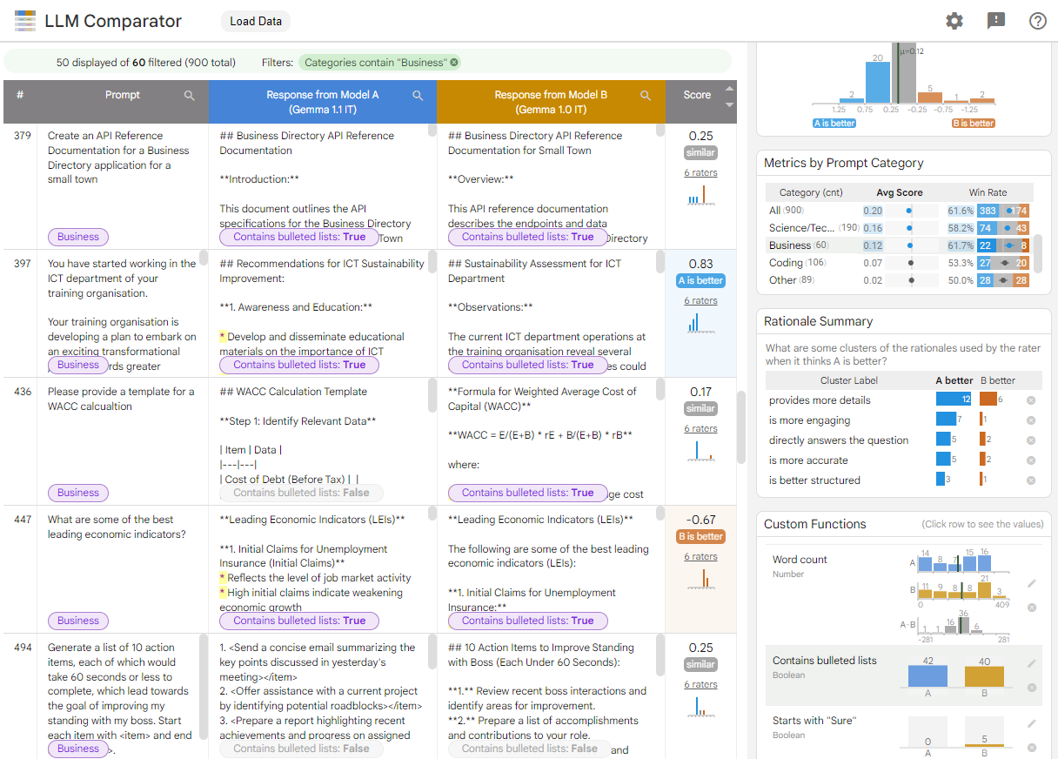Open the help question mark icon
Viewport: 1058px width, 759px height.
coord(1037,21)
